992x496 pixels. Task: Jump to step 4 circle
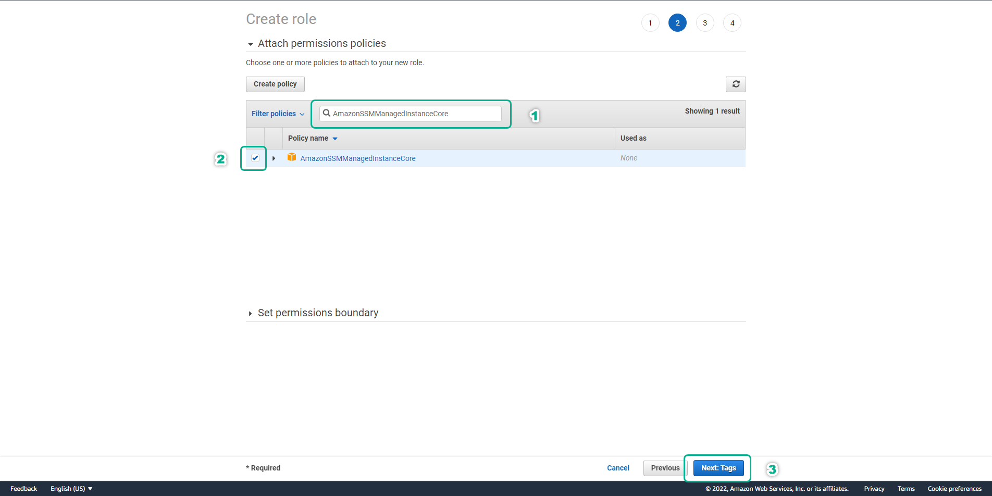(x=732, y=23)
